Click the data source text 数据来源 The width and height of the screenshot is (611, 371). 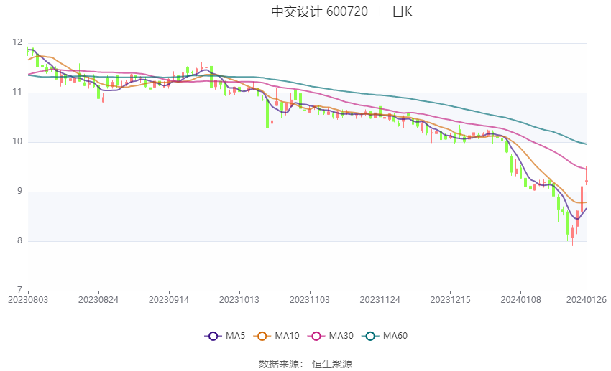pos(278,364)
